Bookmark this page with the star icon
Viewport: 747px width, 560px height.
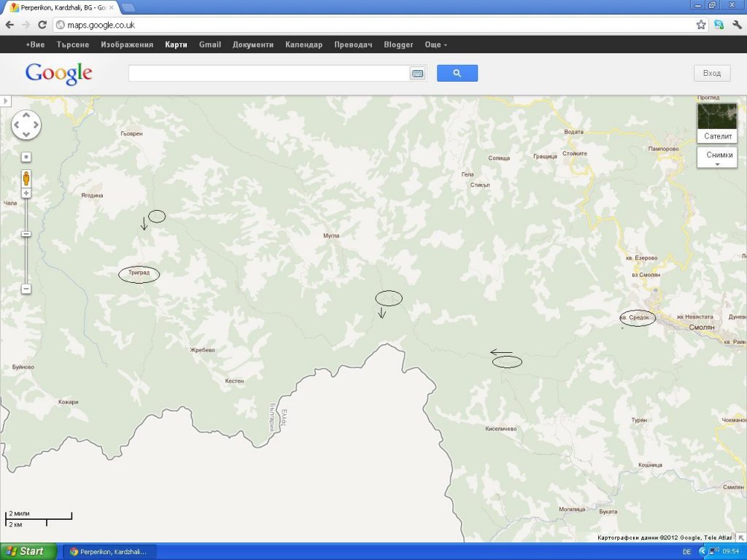(x=701, y=25)
